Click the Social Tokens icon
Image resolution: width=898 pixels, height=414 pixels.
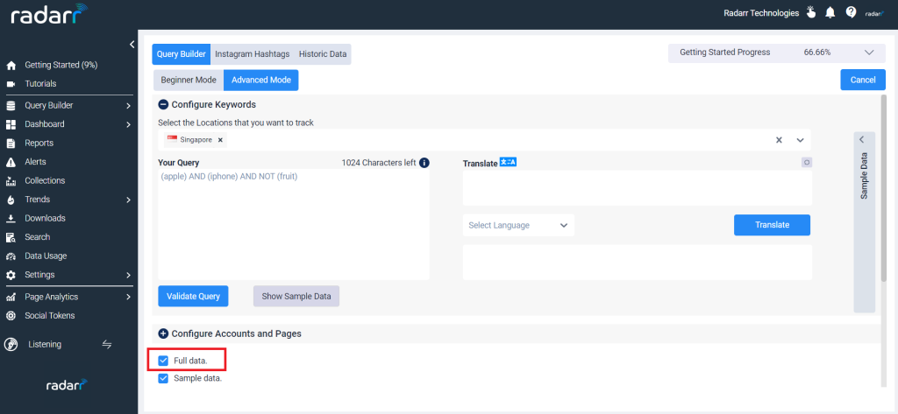[x=11, y=316]
